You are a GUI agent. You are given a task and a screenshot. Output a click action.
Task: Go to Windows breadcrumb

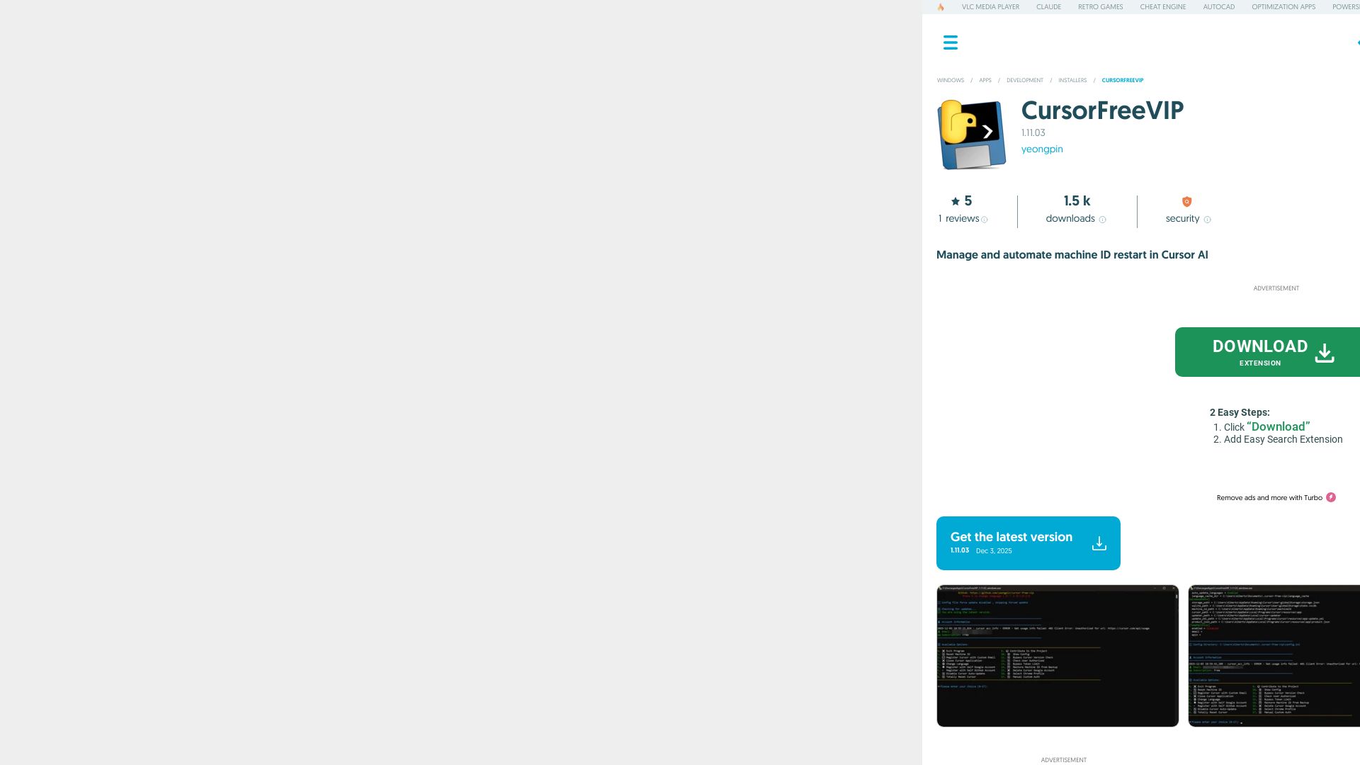tap(950, 81)
